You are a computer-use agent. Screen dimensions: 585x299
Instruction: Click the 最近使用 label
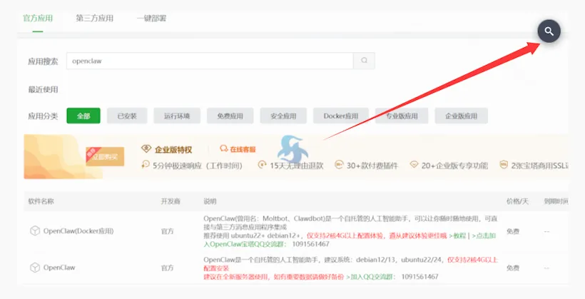click(43, 90)
